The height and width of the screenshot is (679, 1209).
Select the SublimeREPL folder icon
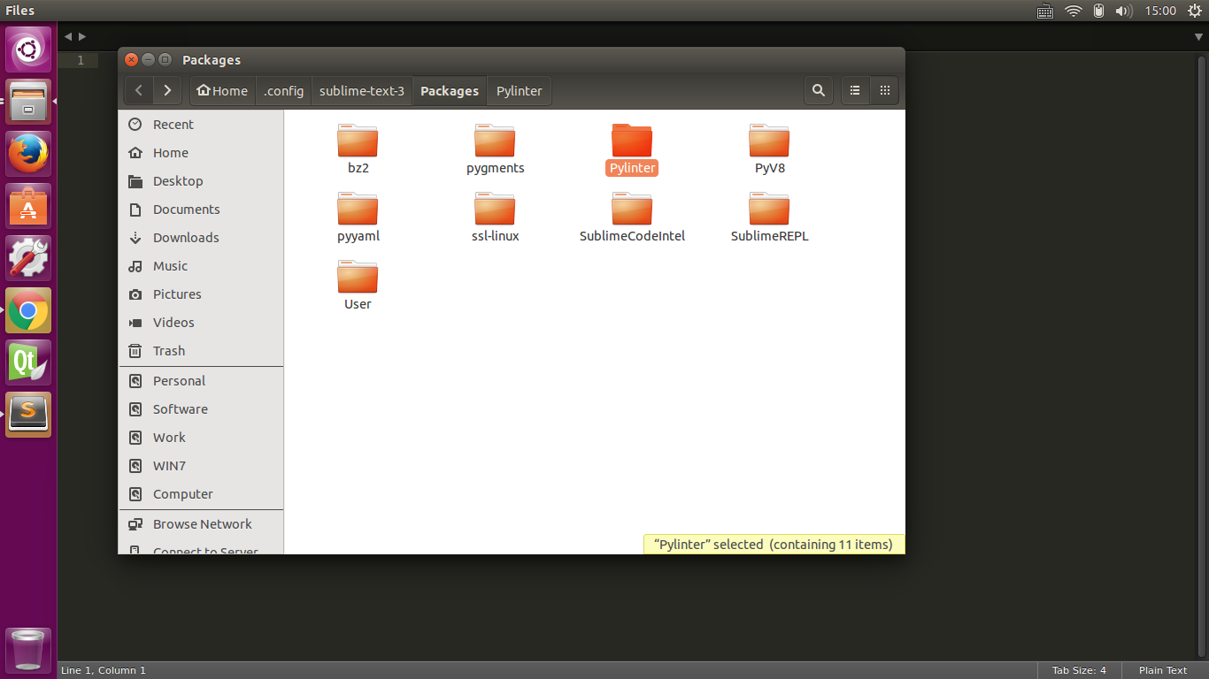[x=769, y=209]
